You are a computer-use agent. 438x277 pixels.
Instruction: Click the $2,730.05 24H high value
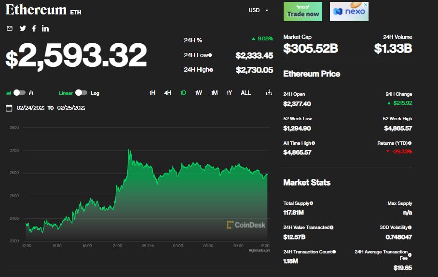pos(254,70)
